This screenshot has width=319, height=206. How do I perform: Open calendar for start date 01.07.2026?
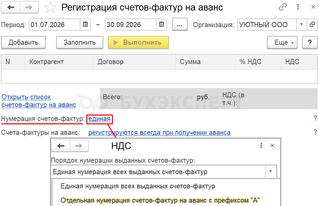coord(85,24)
